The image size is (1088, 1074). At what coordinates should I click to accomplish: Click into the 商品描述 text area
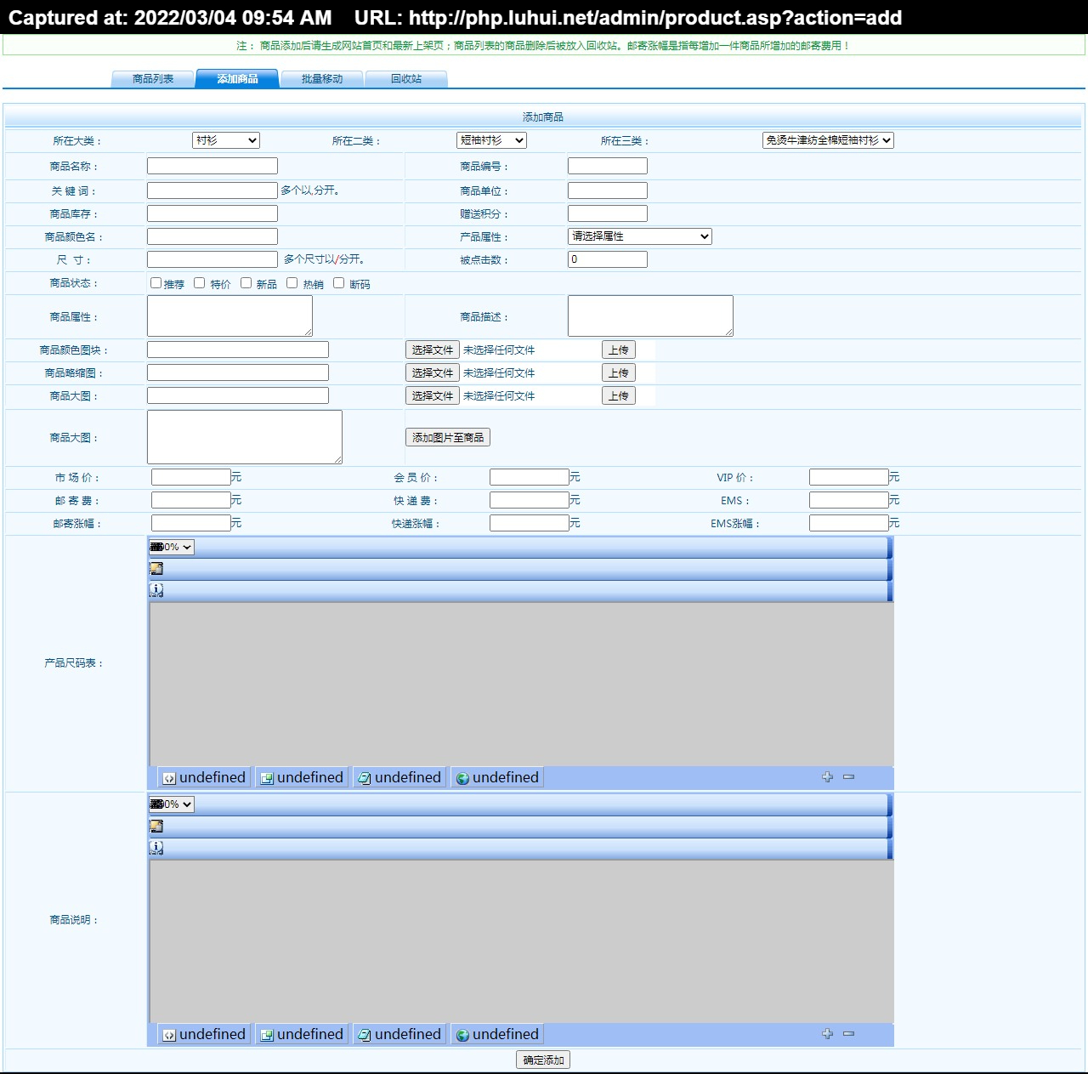(x=650, y=315)
